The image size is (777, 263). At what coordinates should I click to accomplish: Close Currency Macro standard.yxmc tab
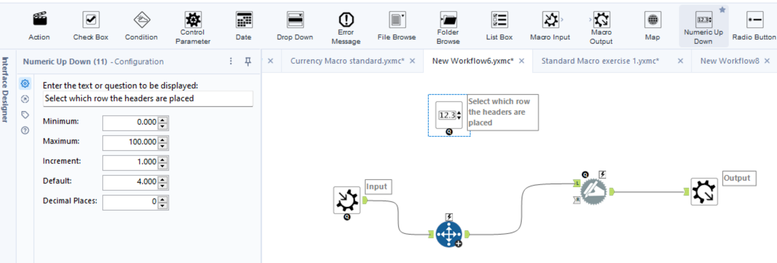coord(412,61)
